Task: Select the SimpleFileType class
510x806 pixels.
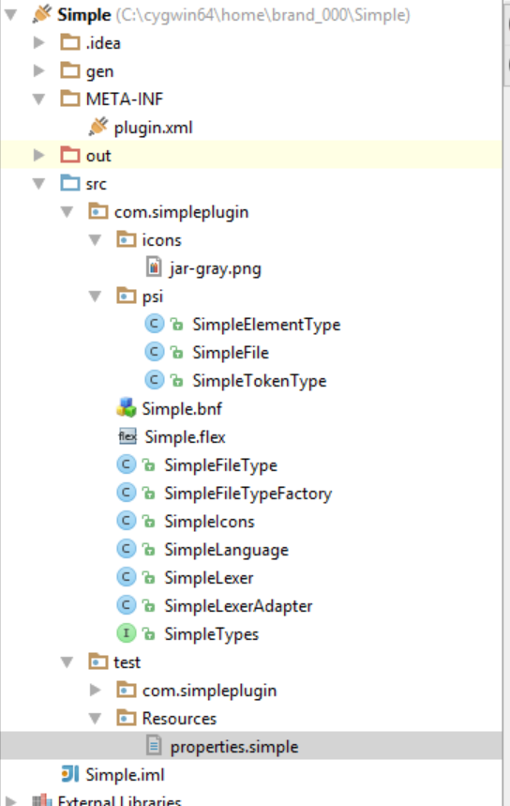Action: [x=221, y=465]
